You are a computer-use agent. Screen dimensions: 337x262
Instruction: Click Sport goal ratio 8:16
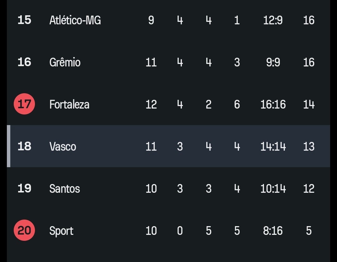pos(273,230)
